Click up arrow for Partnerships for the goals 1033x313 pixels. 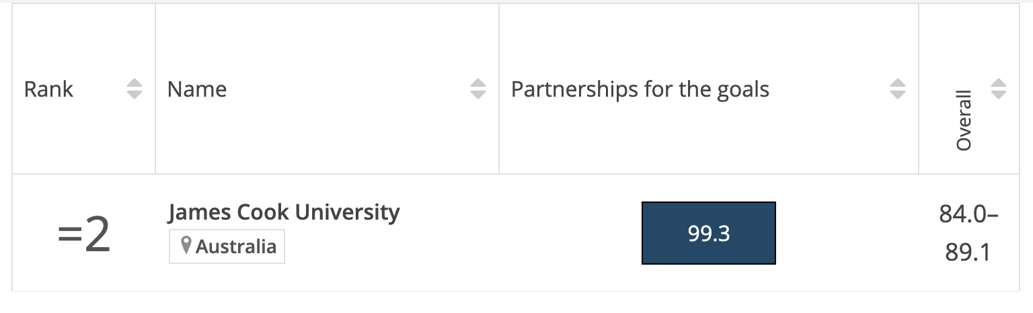click(x=897, y=84)
